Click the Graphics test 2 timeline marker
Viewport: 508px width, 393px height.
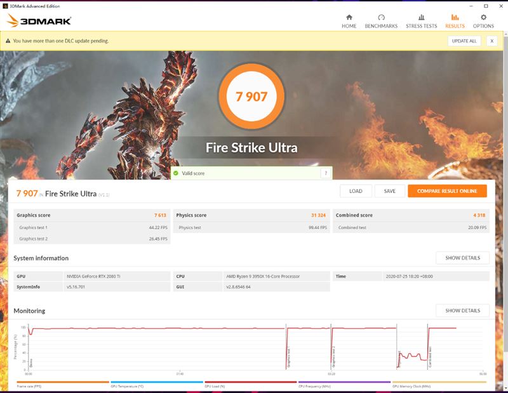coord(333,357)
